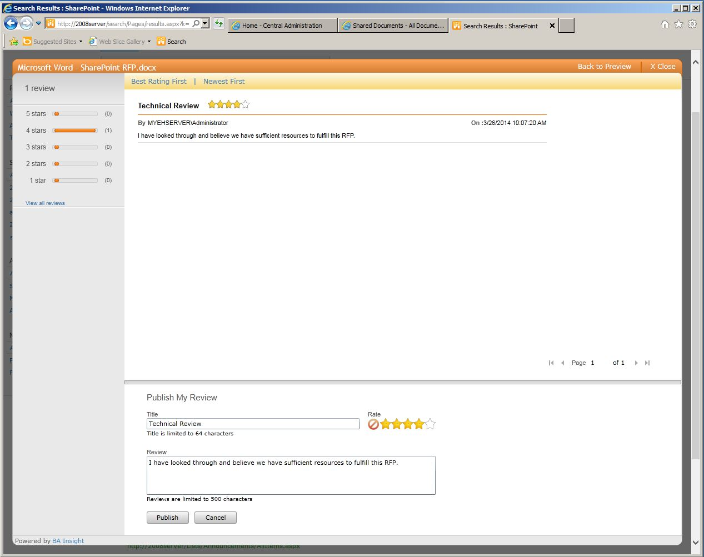Click the Search favorites bar link
Screen dimensions: 704x557
click(171, 42)
